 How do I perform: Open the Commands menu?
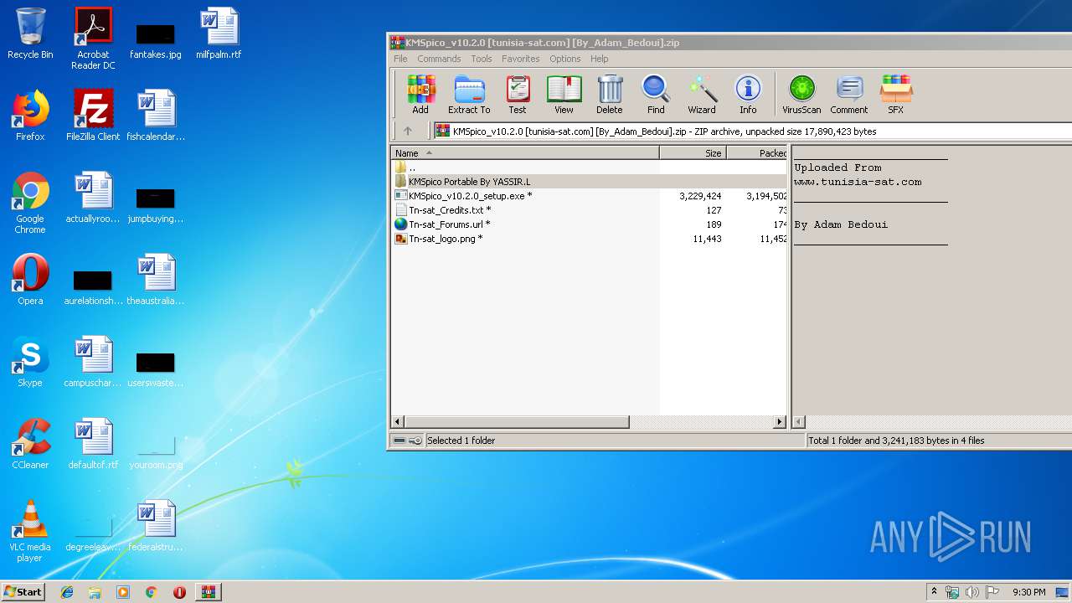(x=439, y=59)
